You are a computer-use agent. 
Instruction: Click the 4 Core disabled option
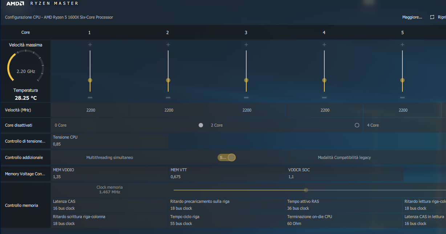click(x=373, y=125)
